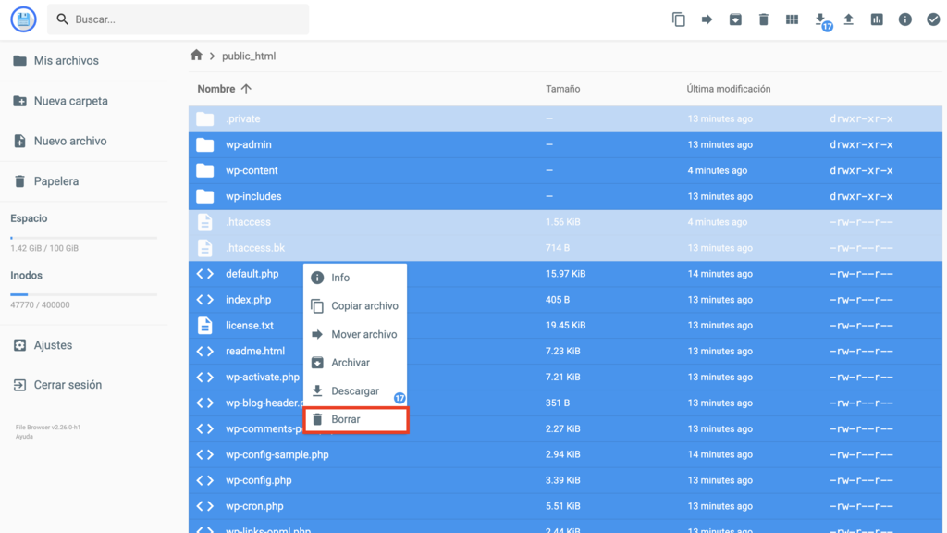
Task: Click Cerrar sesión in the sidebar
Action: pos(68,385)
